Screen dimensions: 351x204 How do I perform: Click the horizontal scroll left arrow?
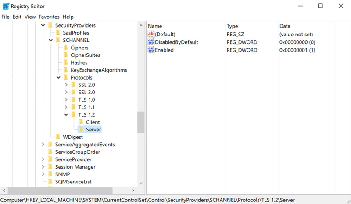pyautogui.click(x=4, y=190)
